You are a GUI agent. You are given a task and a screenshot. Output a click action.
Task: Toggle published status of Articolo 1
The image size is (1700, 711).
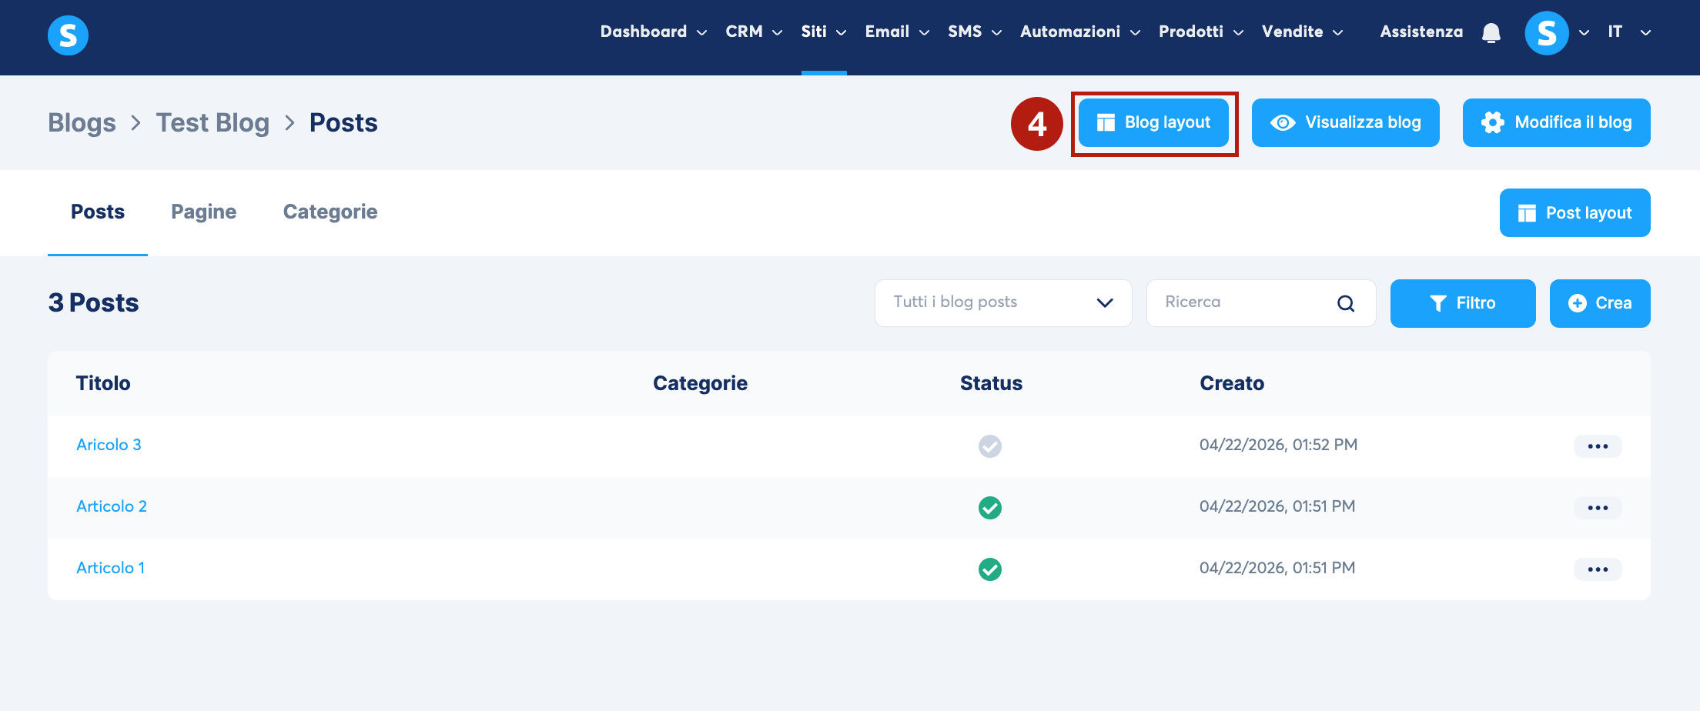pyautogui.click(x=989, y=569)
